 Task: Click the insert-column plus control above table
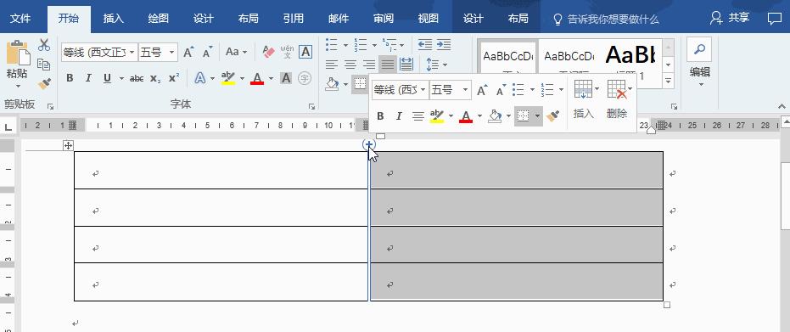point(369,145)
